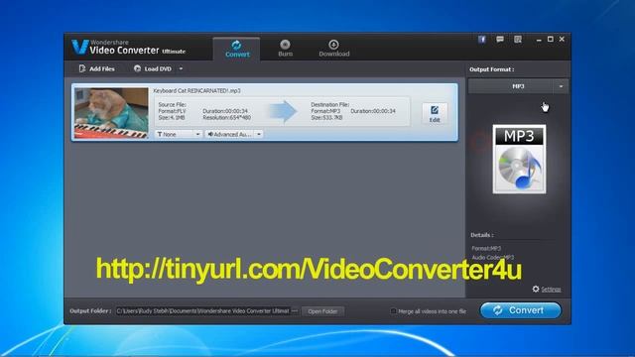Click the large MP3 format icon

(x=519, y=159)
